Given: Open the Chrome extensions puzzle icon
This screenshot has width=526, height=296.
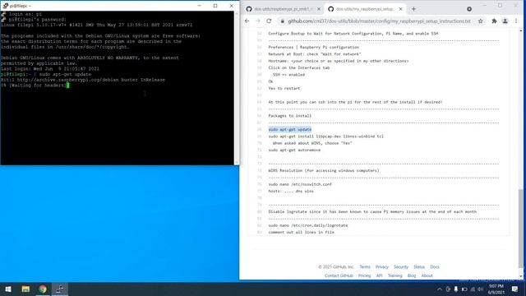Looking at the screenshot, I should coord(494,21).
